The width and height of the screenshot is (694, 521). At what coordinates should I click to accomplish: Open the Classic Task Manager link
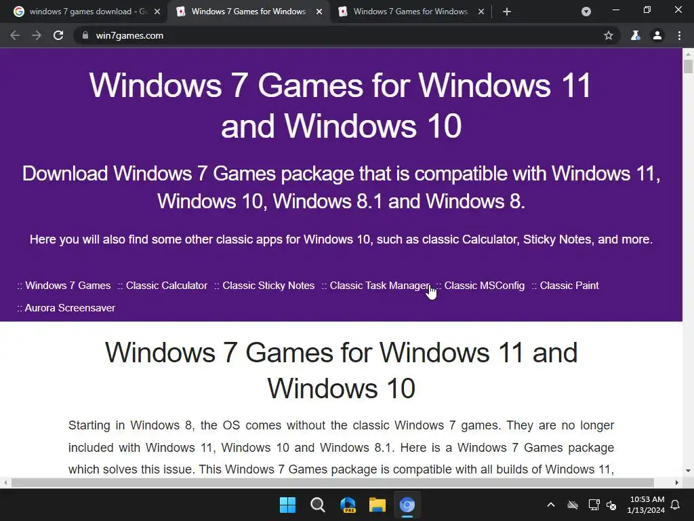pos(380,286)
